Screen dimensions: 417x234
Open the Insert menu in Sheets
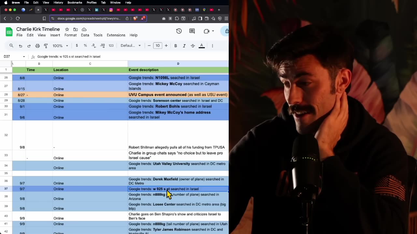55,35
